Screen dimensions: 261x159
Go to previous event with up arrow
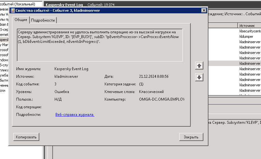click(199, 66)
